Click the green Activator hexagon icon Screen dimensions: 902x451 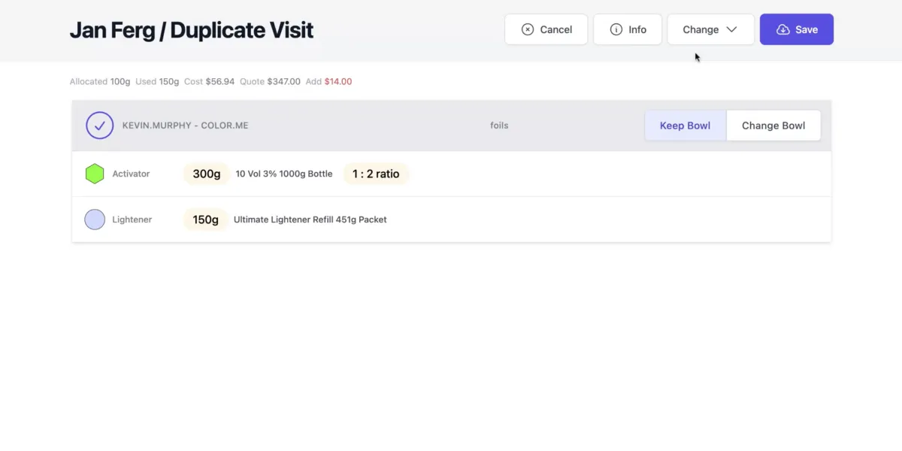(95, 174)
